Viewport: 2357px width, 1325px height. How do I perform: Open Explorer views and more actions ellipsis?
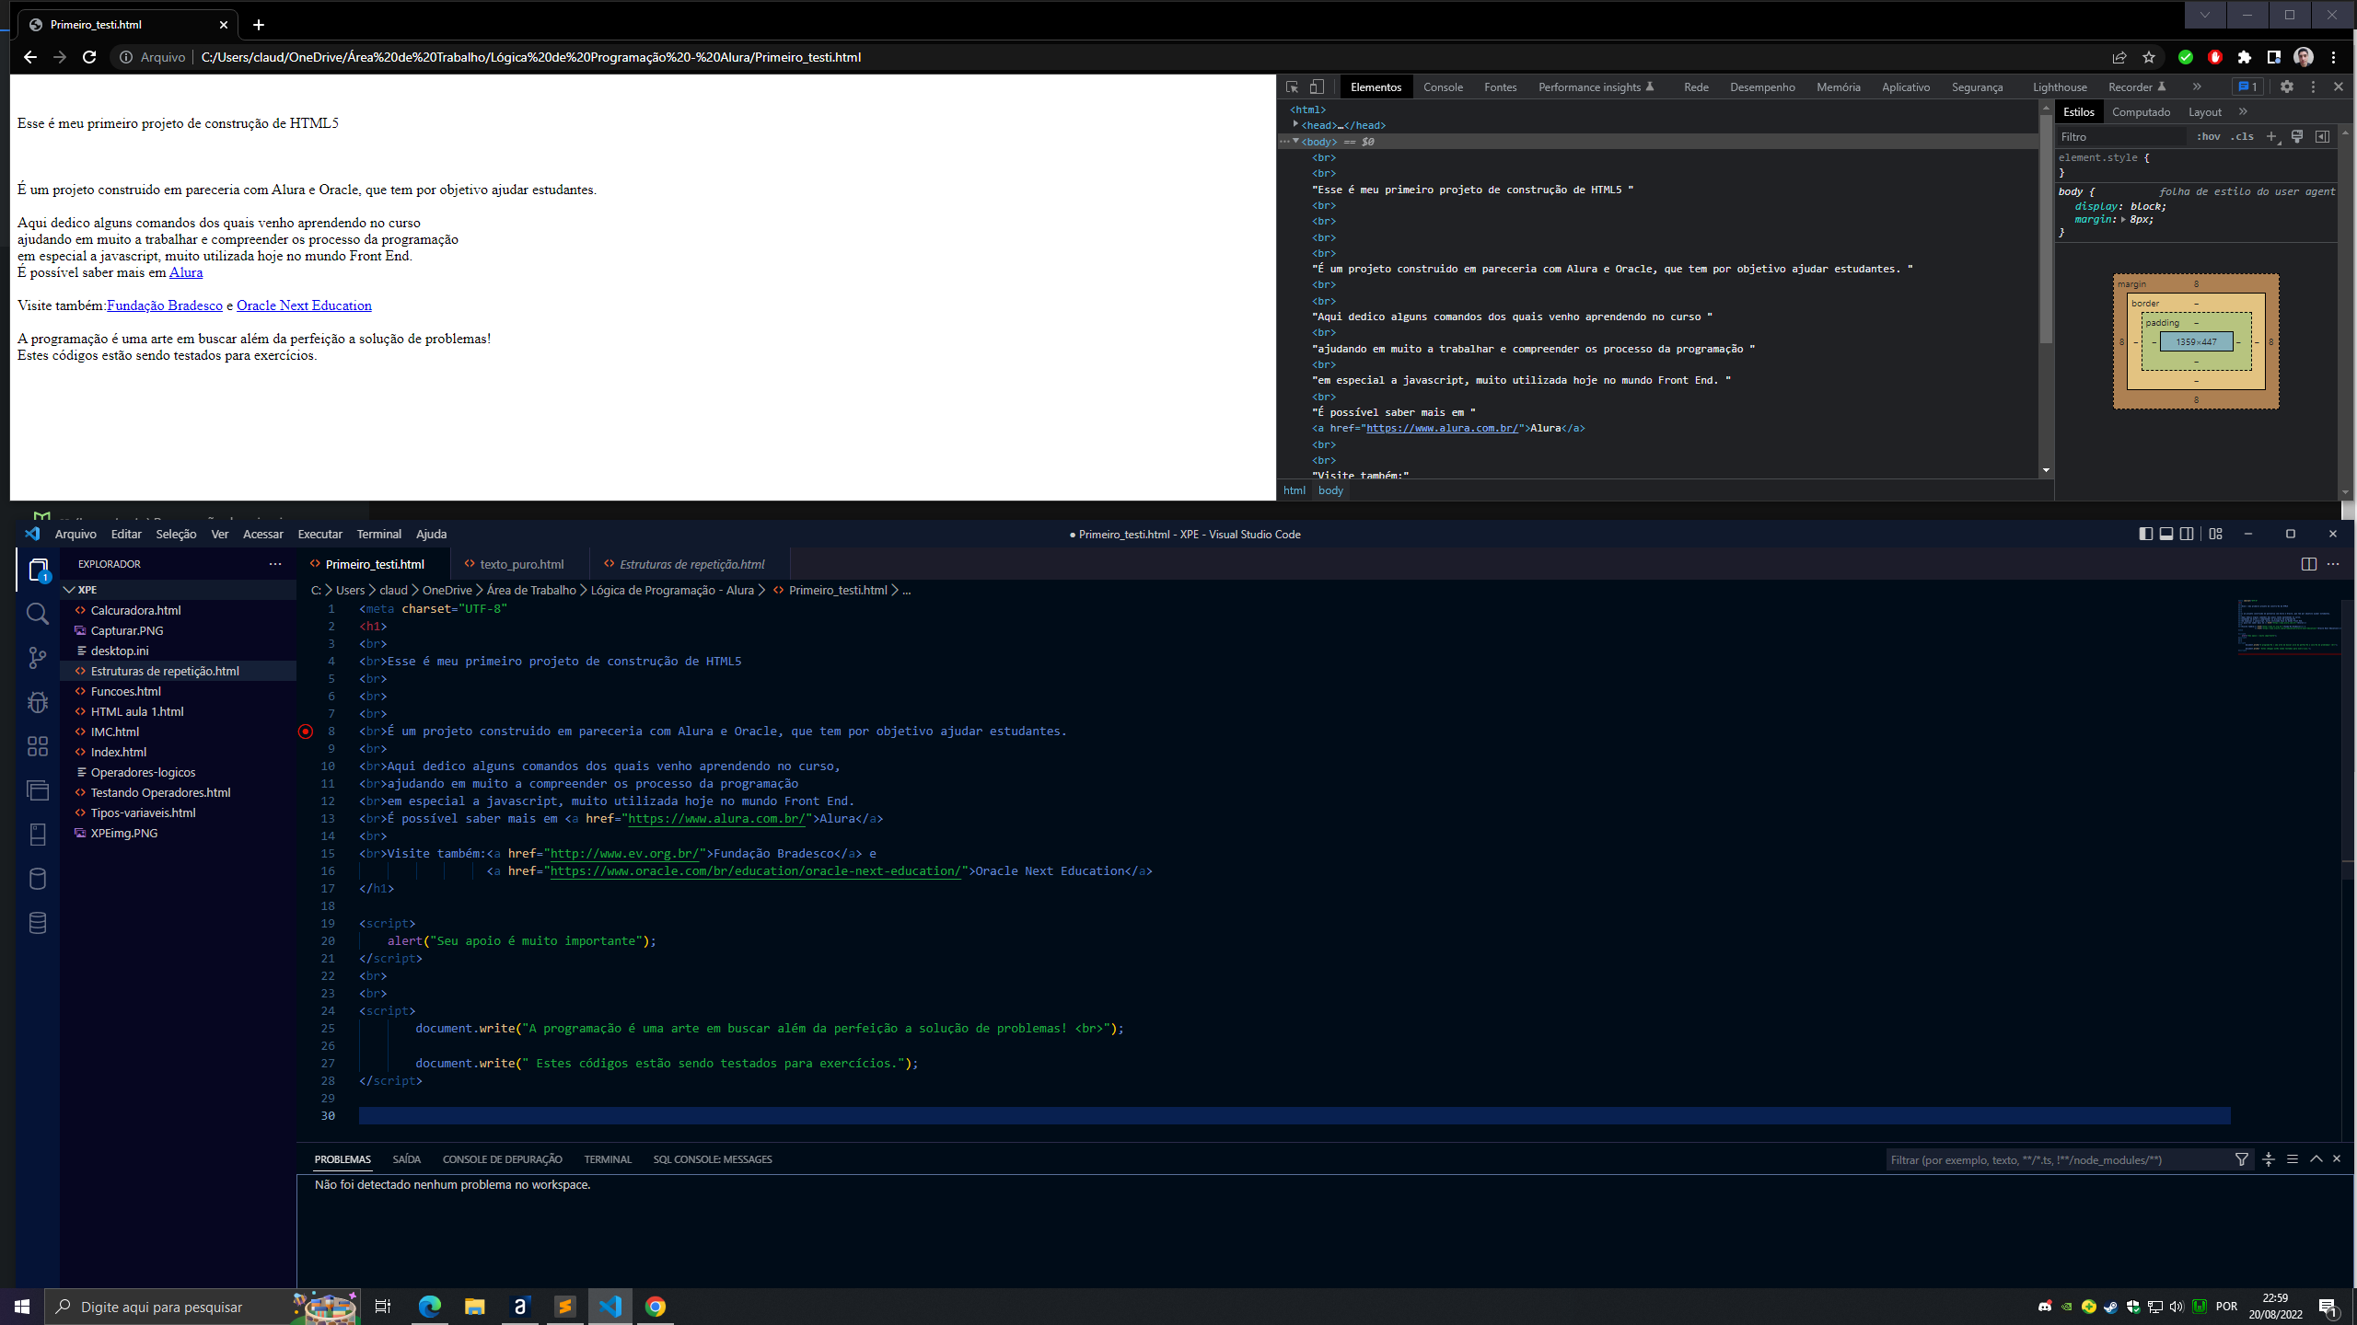[x=275, y=564]
